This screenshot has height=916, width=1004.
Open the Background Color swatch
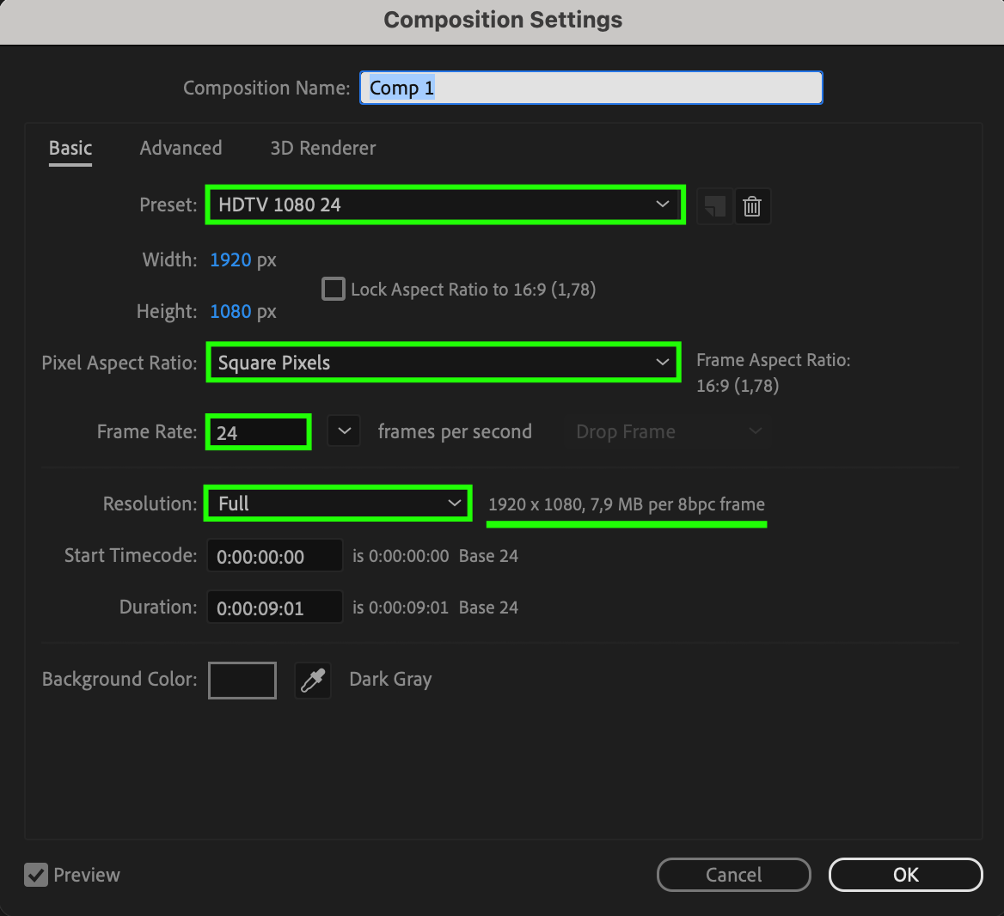242,681
